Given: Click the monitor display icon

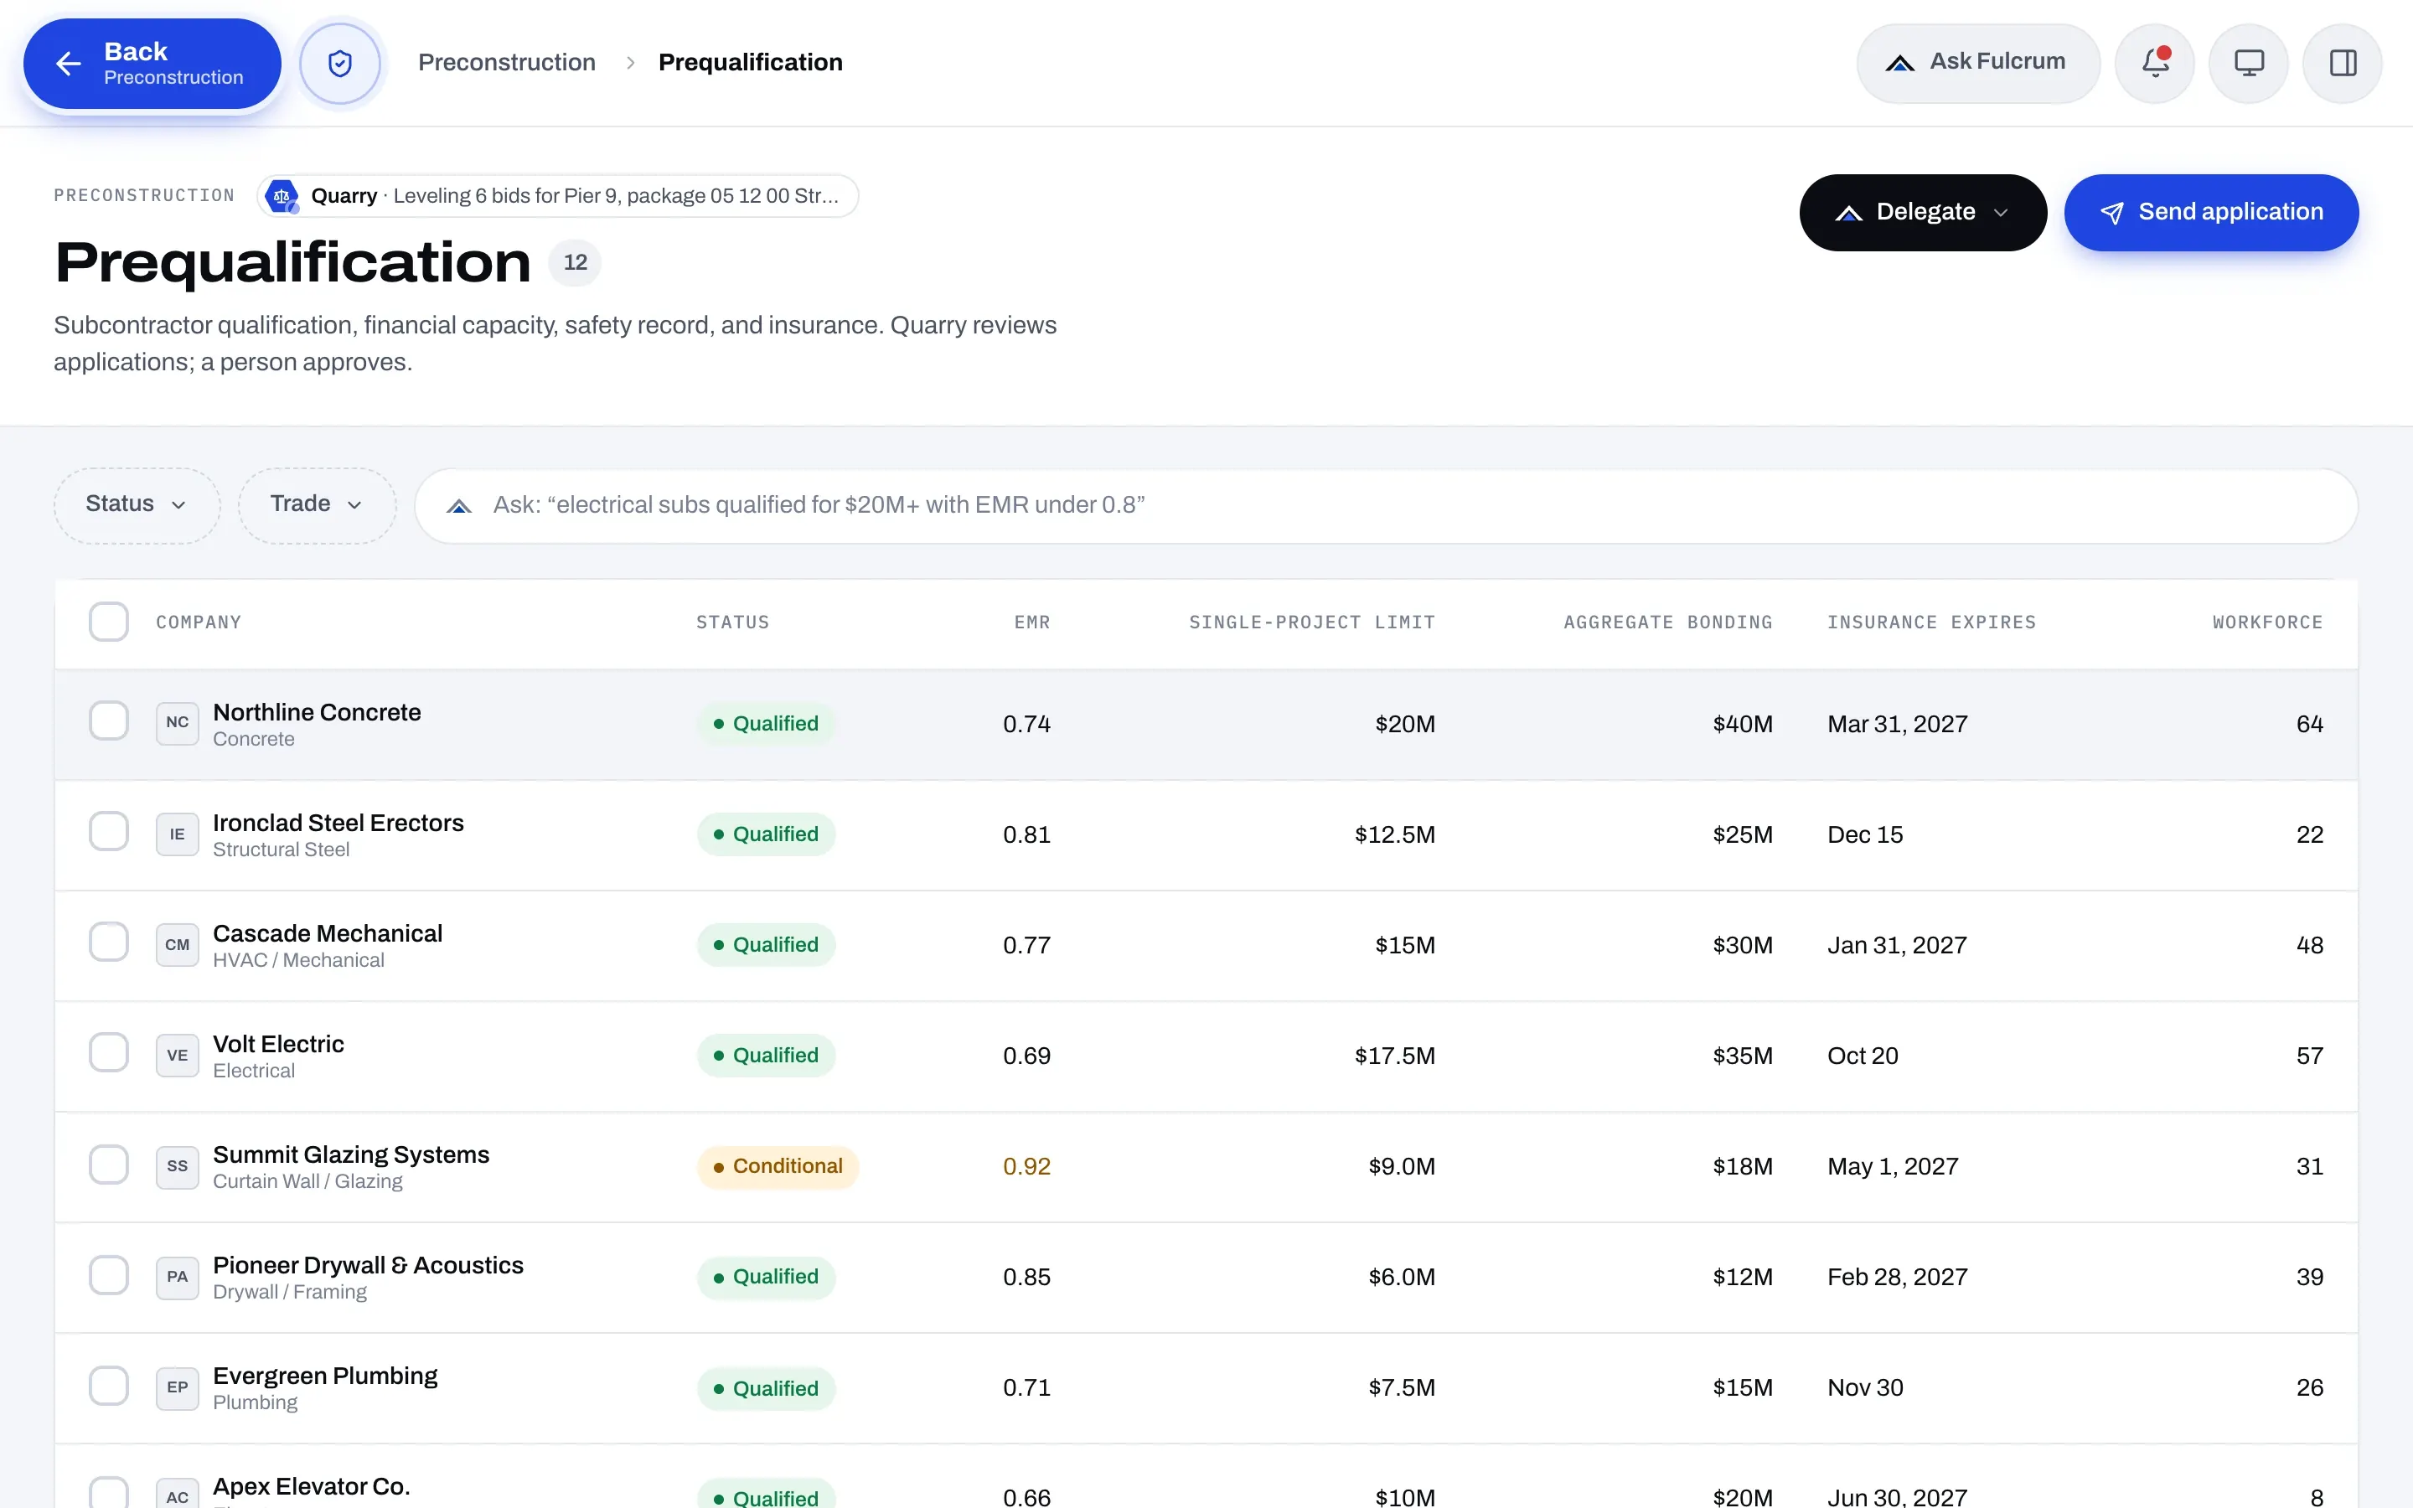Looking at the screenshot, I should 2249,64.
